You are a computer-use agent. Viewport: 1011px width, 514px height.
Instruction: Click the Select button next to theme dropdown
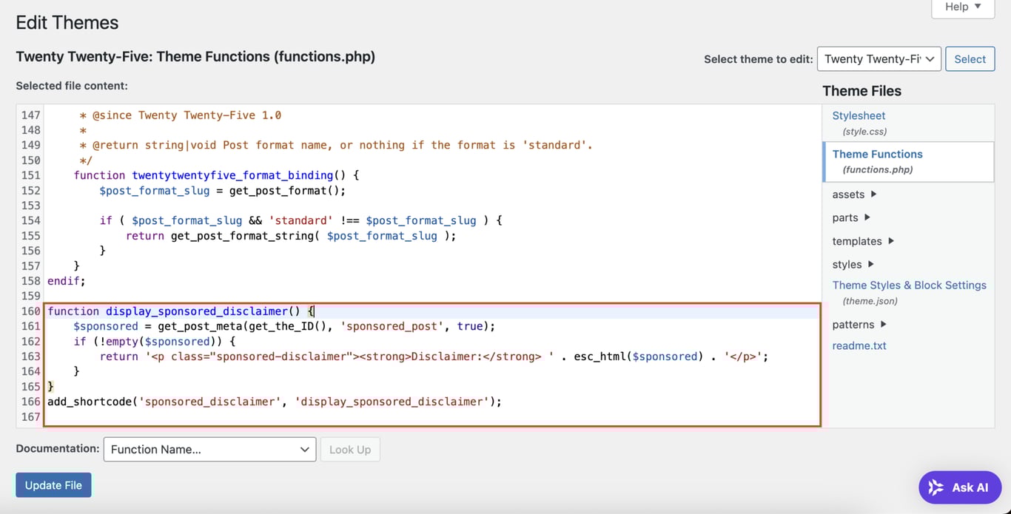click(x=970, y=58)
